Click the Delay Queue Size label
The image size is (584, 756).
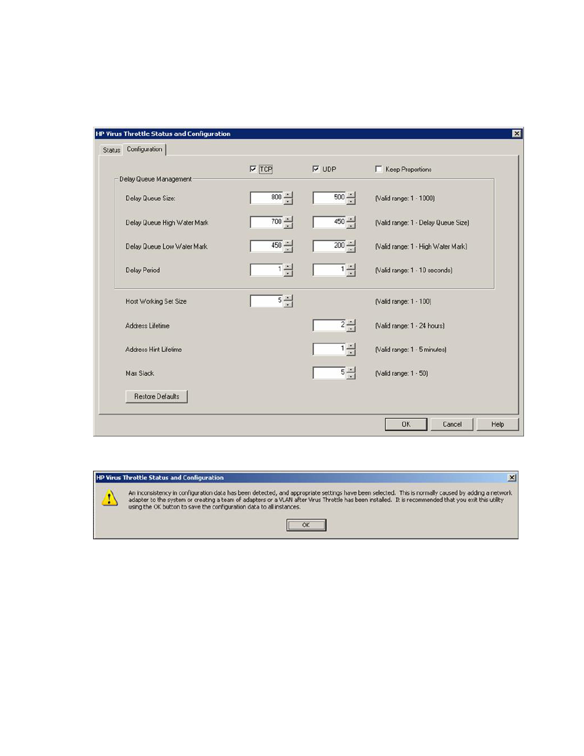click(151, 198)
